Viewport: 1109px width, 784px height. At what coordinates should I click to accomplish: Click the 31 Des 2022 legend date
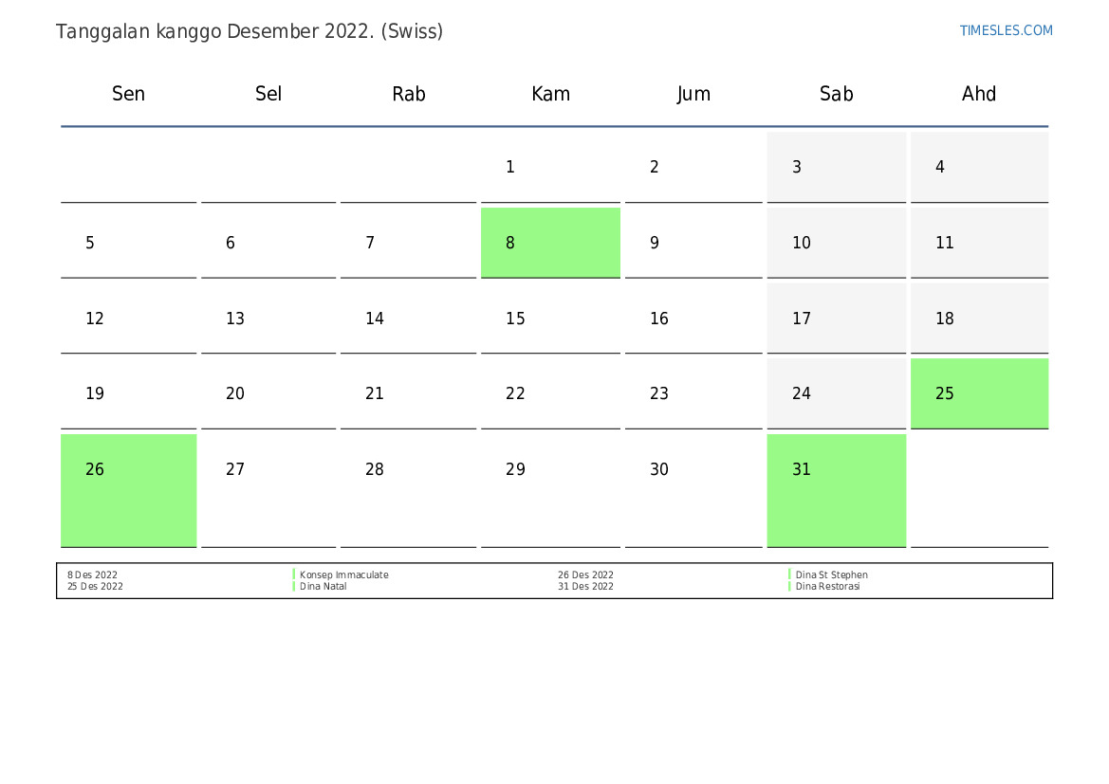click(x=585, y=587)
